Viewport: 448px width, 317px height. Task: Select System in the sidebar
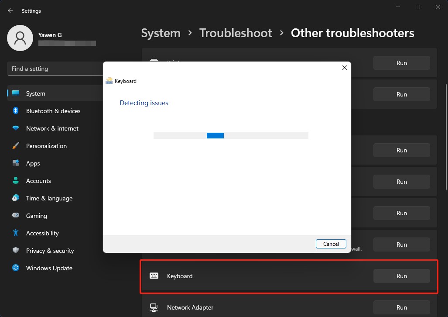pyautogui.click(x=35, y=93)
